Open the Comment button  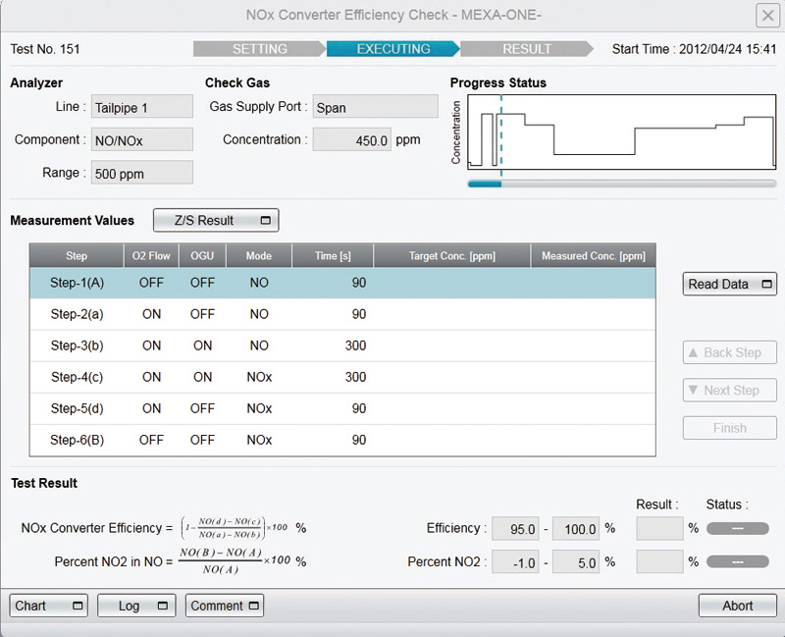[225, 606]
